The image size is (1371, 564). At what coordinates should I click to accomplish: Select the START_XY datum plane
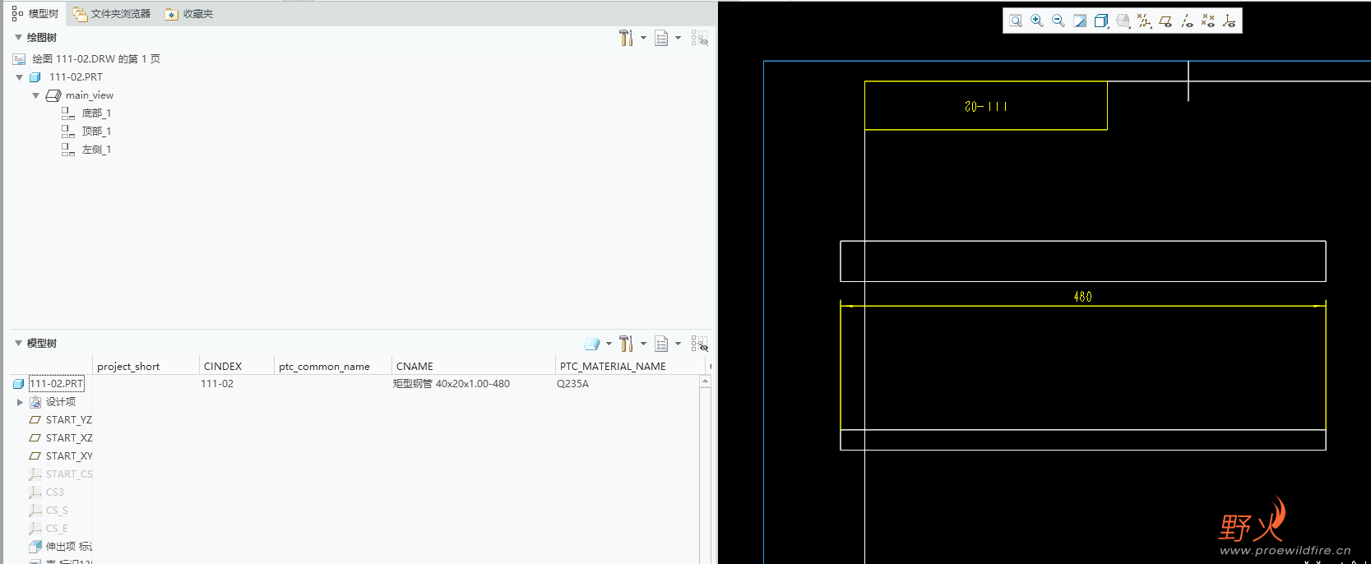(61, 456)
